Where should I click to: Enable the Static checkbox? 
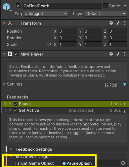pos(106,6)
